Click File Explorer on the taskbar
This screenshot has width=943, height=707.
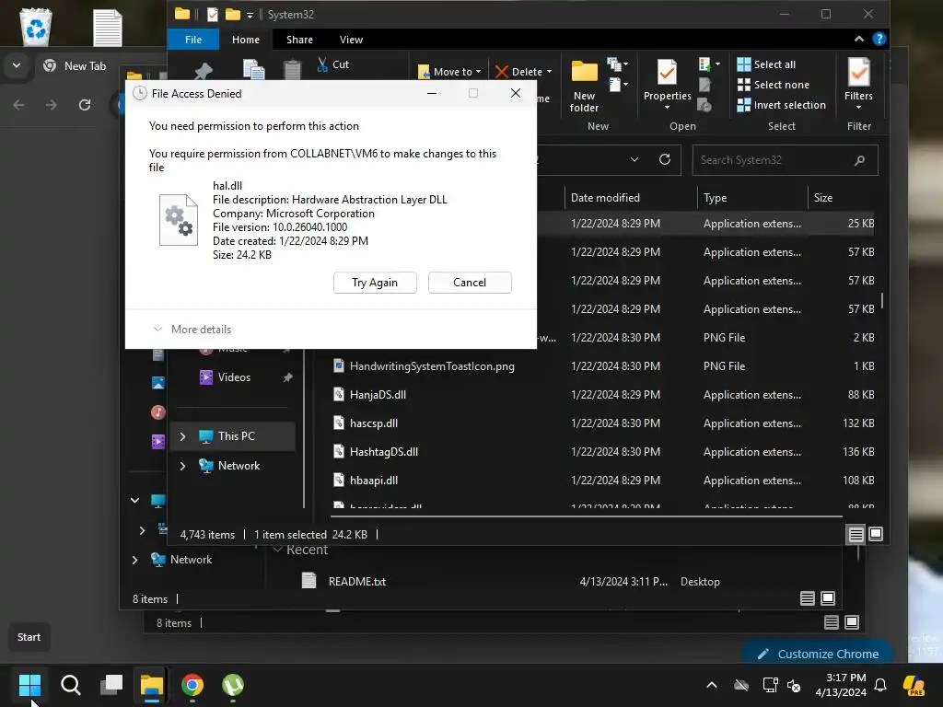(x=152, y=685)
